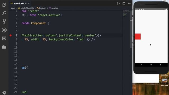Open the Search magnifier in activity bar
The width and height of the screenshot is (169, 95).
pos(4,13)
